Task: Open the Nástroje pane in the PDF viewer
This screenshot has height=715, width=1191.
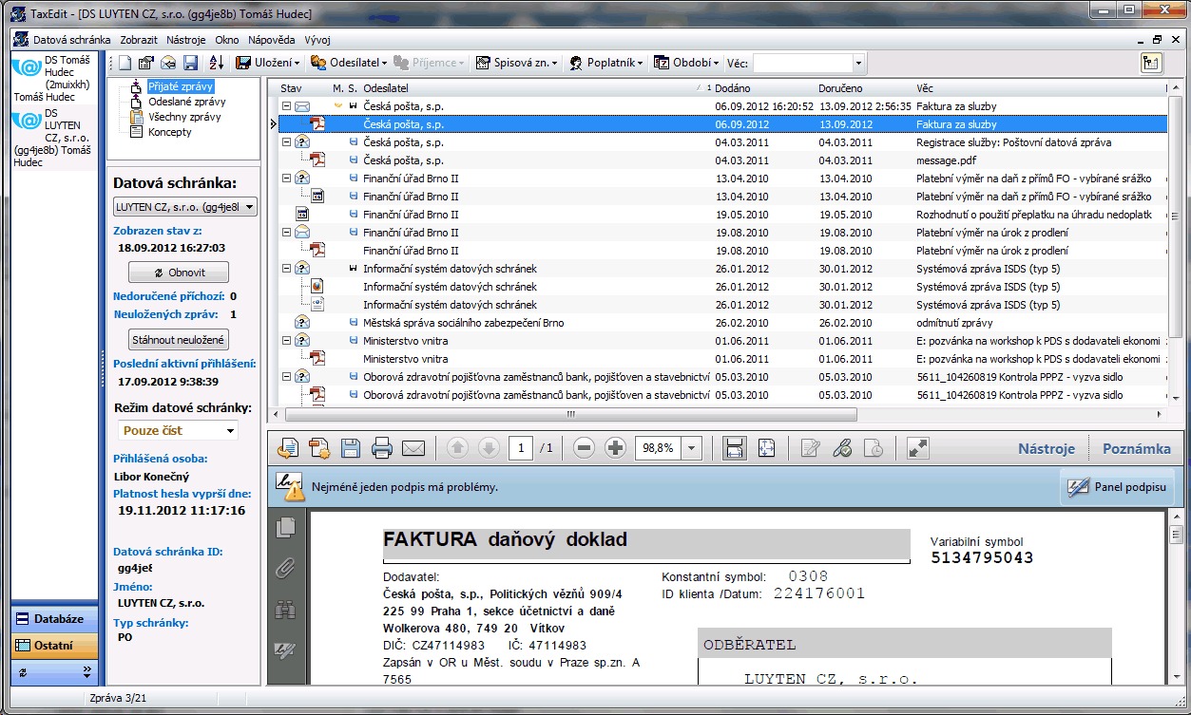Action: click(1047, 449)
